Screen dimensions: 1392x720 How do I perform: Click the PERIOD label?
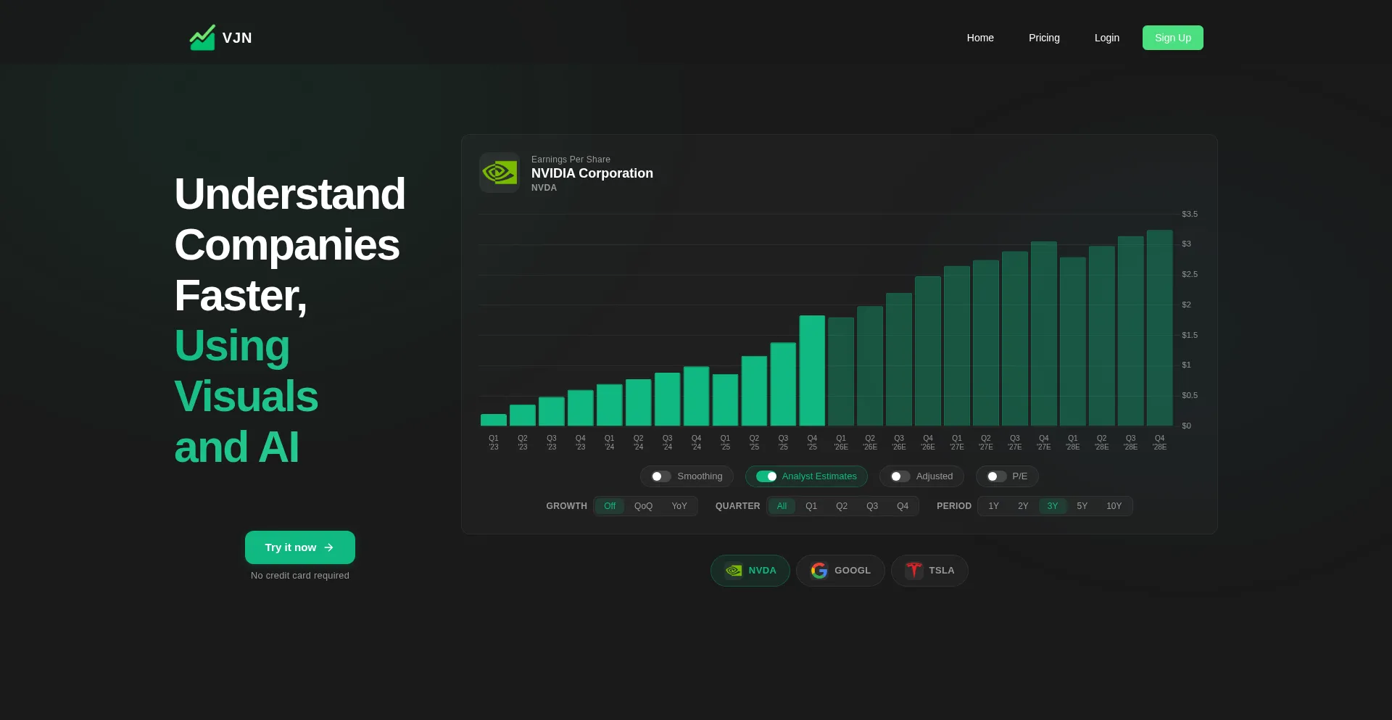point(954,506)
